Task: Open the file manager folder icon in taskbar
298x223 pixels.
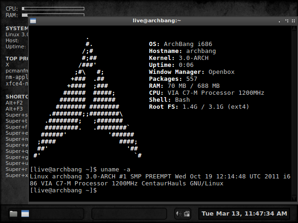Action: pos(14,214)
